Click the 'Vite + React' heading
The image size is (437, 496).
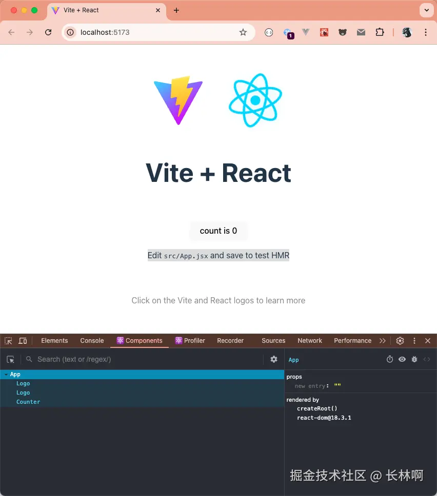tap(218, 173)
